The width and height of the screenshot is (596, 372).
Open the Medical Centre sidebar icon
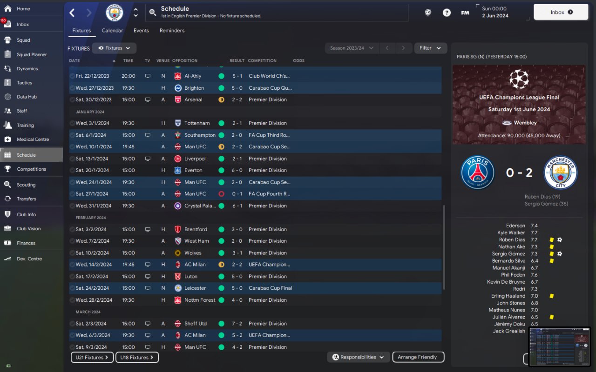8,139
